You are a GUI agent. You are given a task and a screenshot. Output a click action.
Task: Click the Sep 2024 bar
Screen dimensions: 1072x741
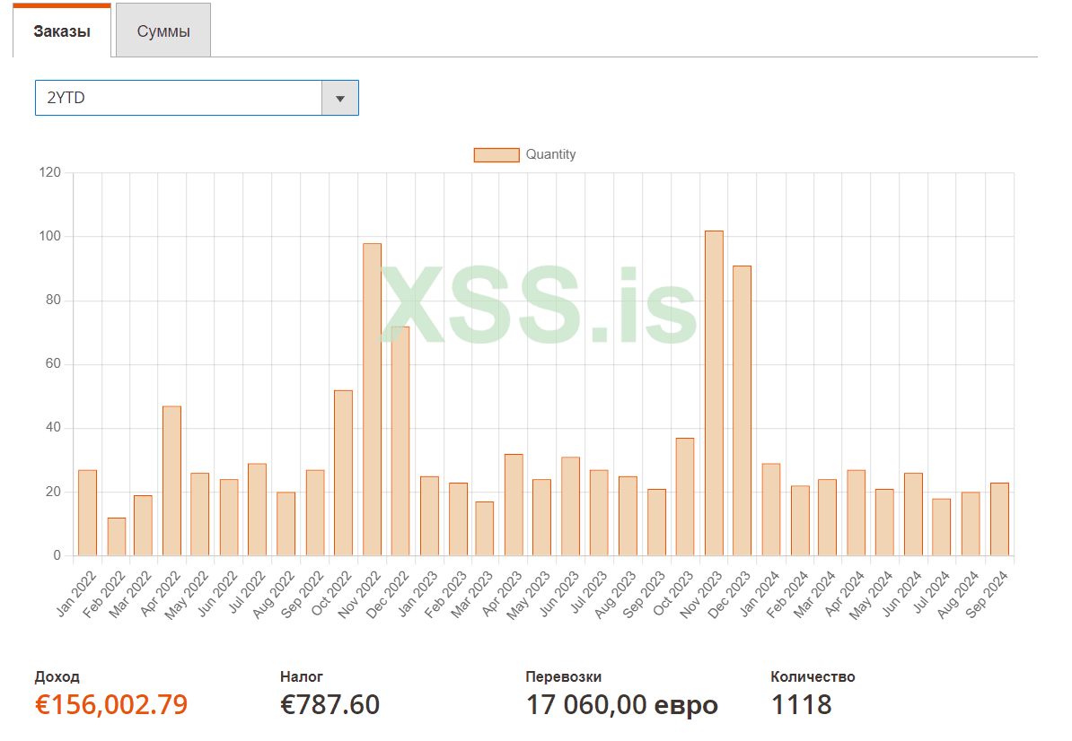pyautogui.click(x=999, y=519)
